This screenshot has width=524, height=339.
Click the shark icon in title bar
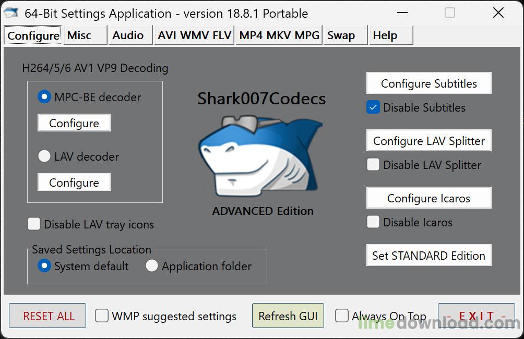click(10, 13)
